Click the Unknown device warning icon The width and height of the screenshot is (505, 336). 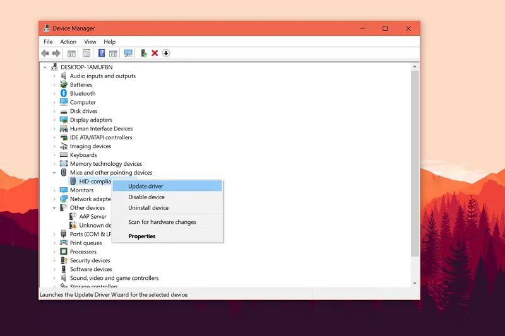click(x=73, y=225)
